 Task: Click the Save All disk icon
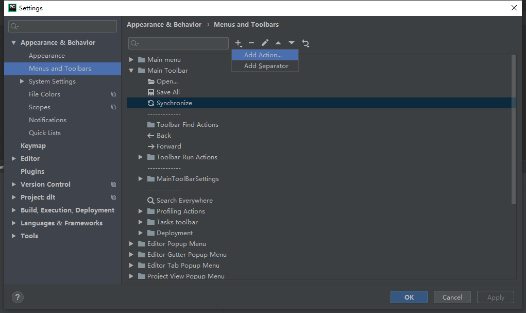151,92
